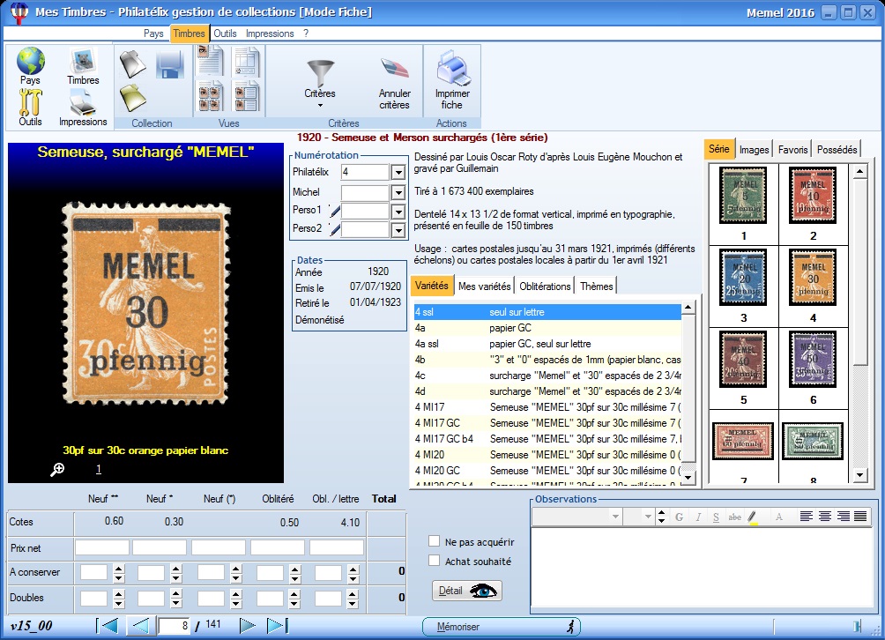Switch to the Favoris tab
885x640 pixels.
click(792, 150)
